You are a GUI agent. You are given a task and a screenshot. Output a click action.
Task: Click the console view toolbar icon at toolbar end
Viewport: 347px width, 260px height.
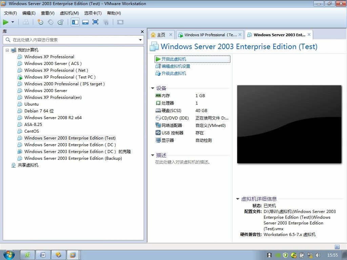(x=120, y=22)
